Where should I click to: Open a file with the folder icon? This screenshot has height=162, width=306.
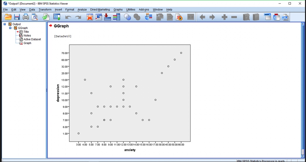click(x=8, y=17)
